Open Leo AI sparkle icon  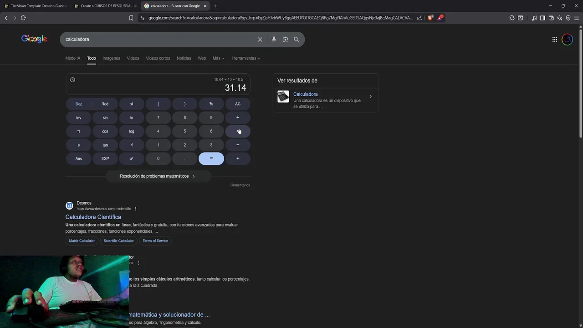[560, 18]
